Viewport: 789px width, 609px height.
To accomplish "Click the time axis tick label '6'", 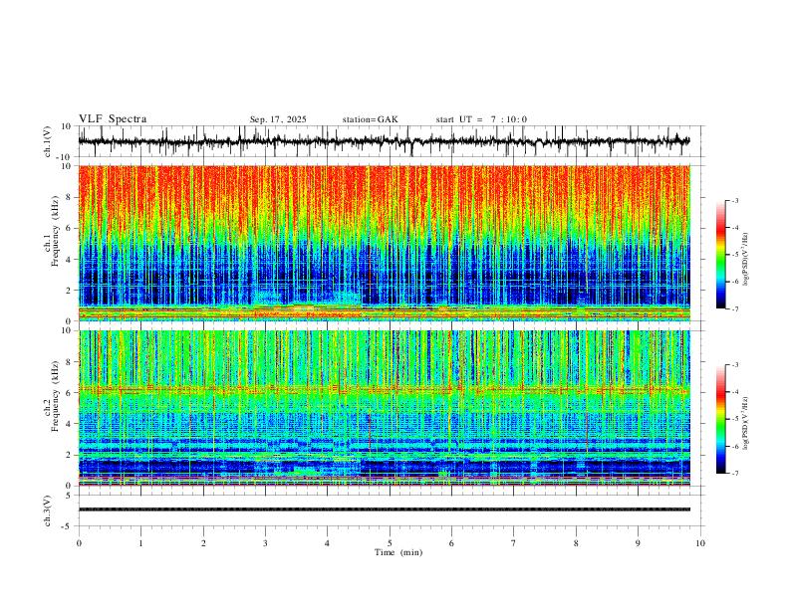I will pyautogui.click(x=451, y=543).
